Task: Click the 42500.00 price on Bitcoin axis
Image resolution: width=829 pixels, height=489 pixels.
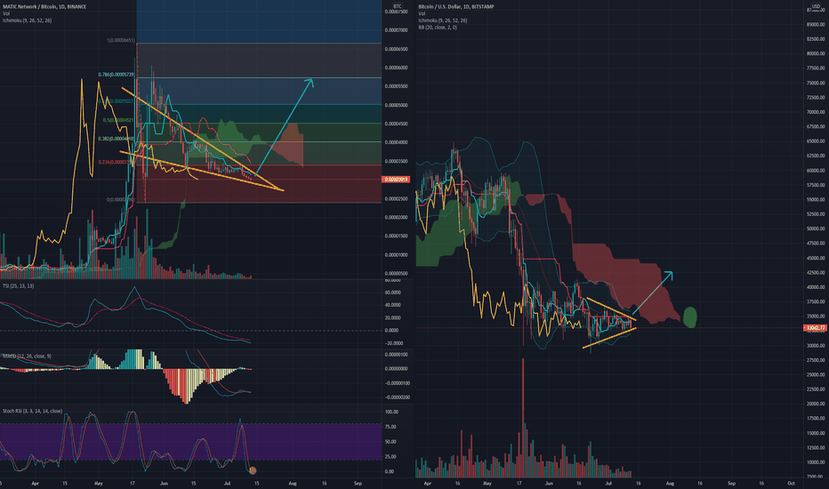Action: pos(816,273)
